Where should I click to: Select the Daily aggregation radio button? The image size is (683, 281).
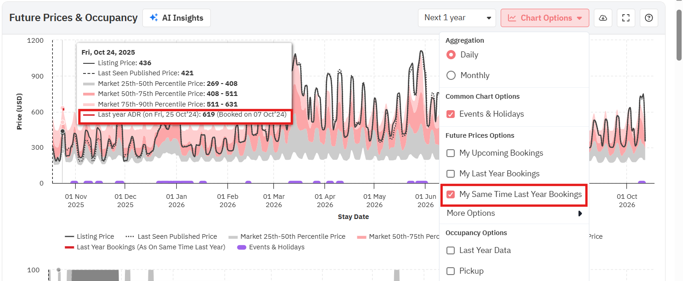[x=451, y=55]
